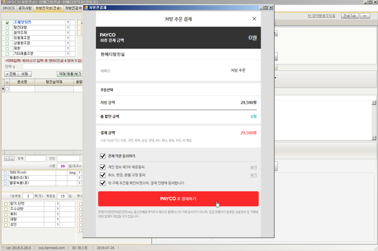Toggle the 위 구매 조건을 확인하였으며 agreement checkbox

pyautogui.click(x=103, y=183)
